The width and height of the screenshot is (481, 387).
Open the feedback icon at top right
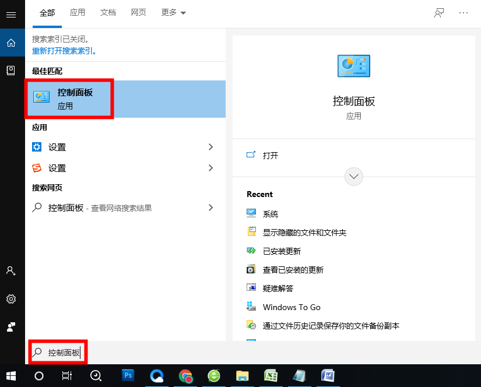tap(439, 13)
